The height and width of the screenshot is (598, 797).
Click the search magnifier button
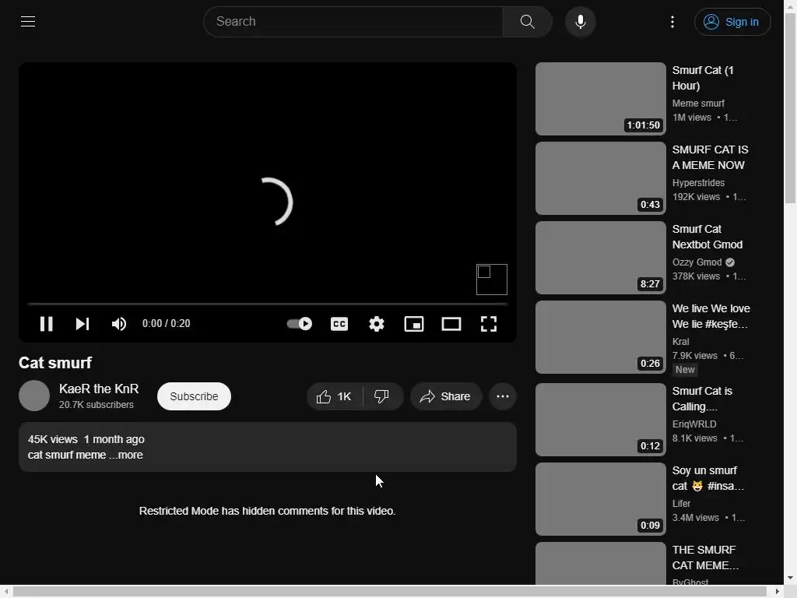point(527,22)
